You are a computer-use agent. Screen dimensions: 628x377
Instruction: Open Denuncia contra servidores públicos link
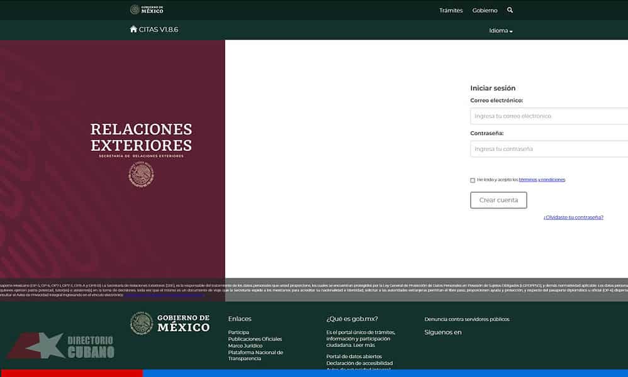coord(467,319)
